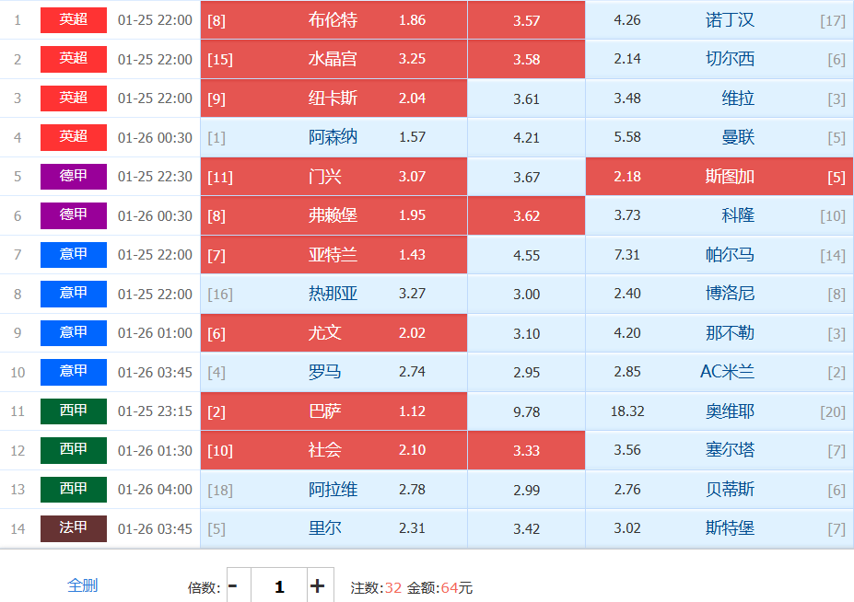Image resolution: width=854 pixels, height=602 pixels.
Task: Click 西甲 league tag for 巴萨 match
Action: pyautogui.click(x=74, y=411)
